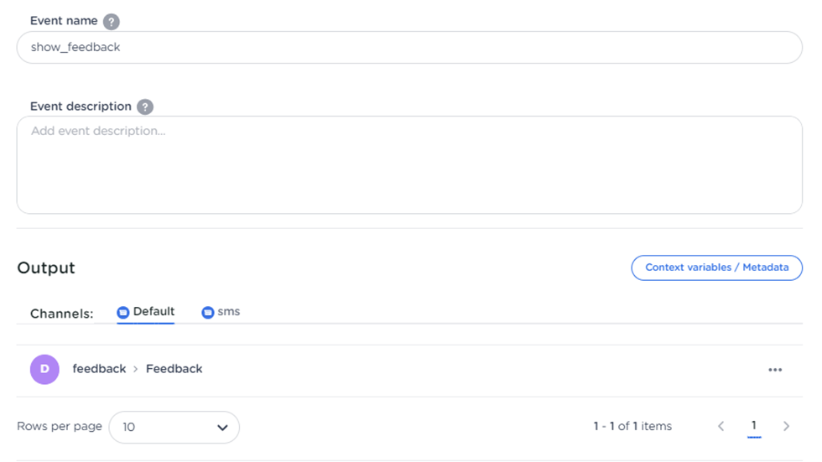Select page number 1 in pagination
Image resolution: width=822 pixels, height=462 pixels.
click(x=754, y=426)
